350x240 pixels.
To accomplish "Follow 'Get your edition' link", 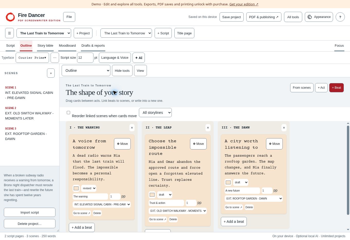I will point(244,4).
